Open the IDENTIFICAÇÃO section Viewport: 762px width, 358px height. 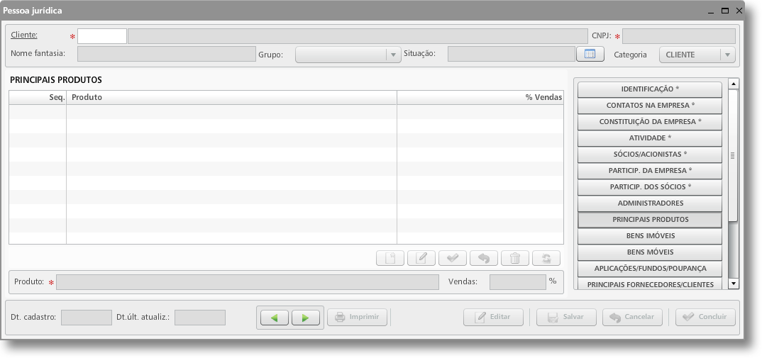point(650,89)
